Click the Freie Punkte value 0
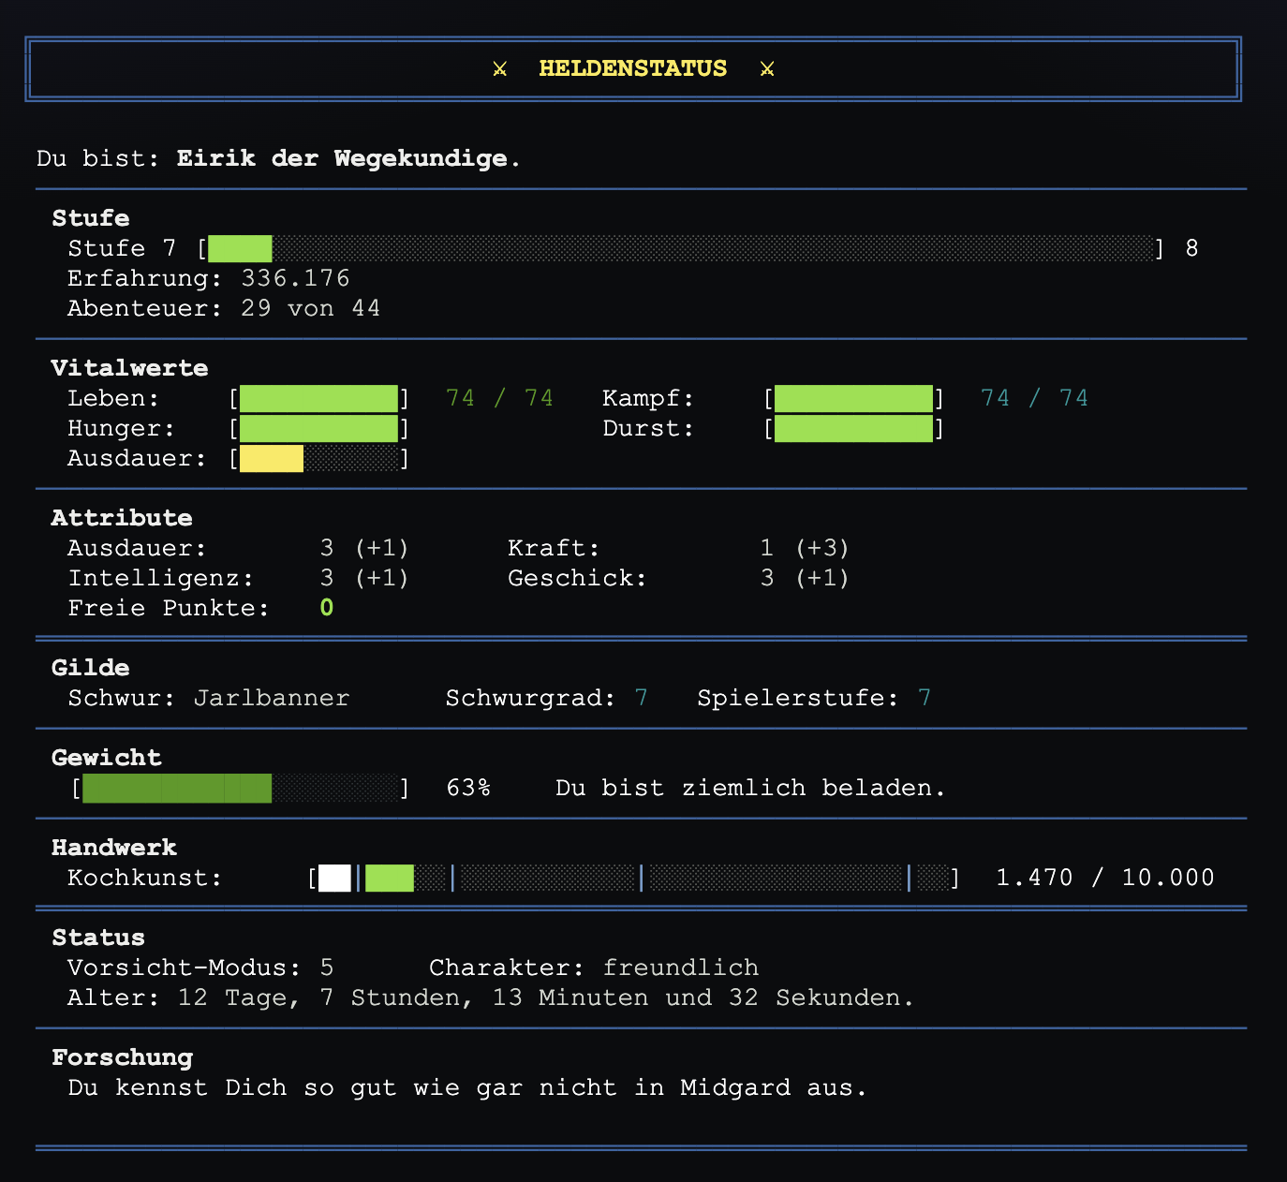The height and width of the screenshot is (1182, 1287). click(x=327, y=608)
